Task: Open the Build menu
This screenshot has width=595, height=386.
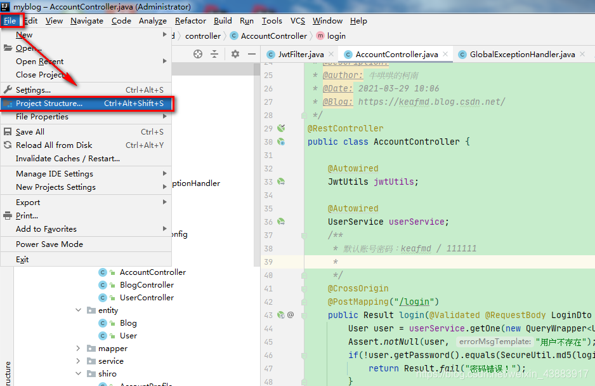Action: tap(223, 21)
